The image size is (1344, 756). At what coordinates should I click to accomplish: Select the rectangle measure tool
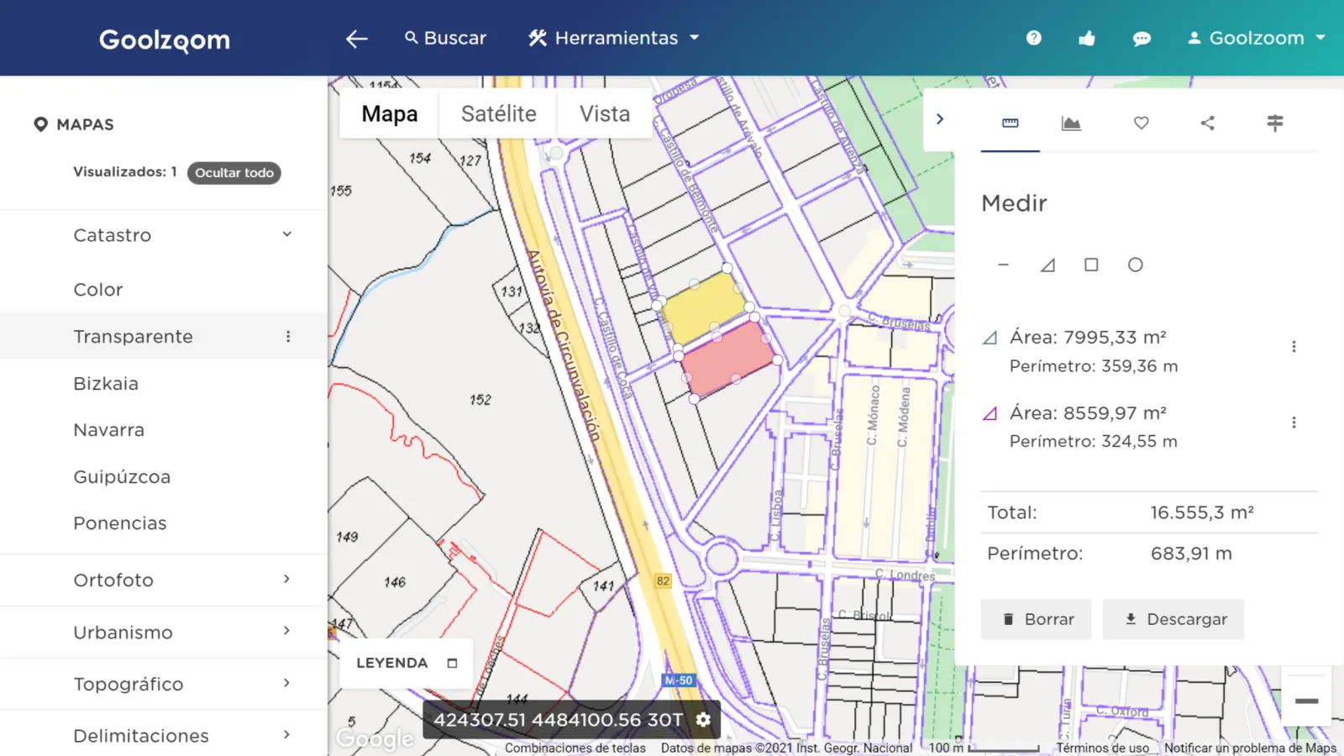[x=1091, y=265]
